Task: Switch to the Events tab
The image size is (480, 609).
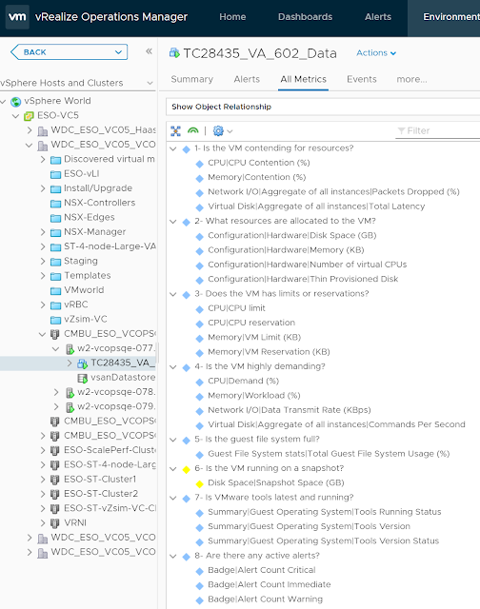Action: pos(362,79)
